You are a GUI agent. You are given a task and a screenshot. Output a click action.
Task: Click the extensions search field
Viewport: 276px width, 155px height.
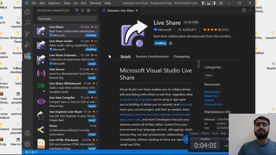click(x=67, y=19)
